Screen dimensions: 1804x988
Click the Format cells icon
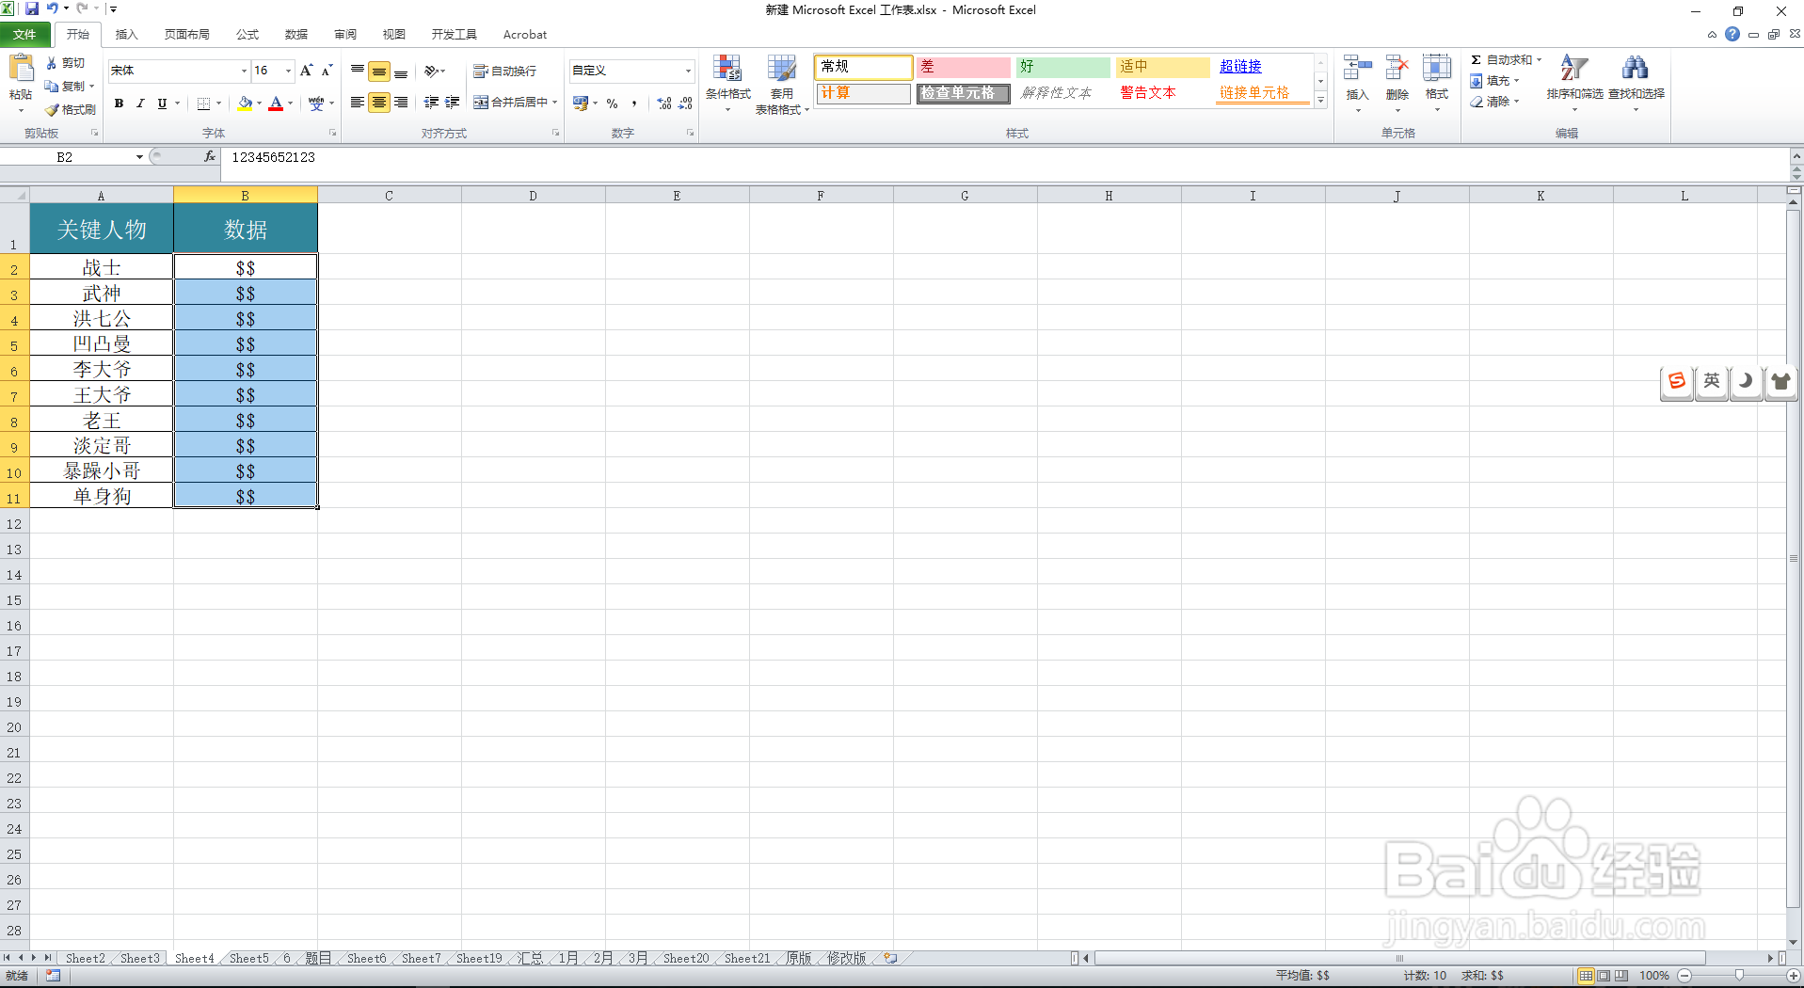point(1437,69)
